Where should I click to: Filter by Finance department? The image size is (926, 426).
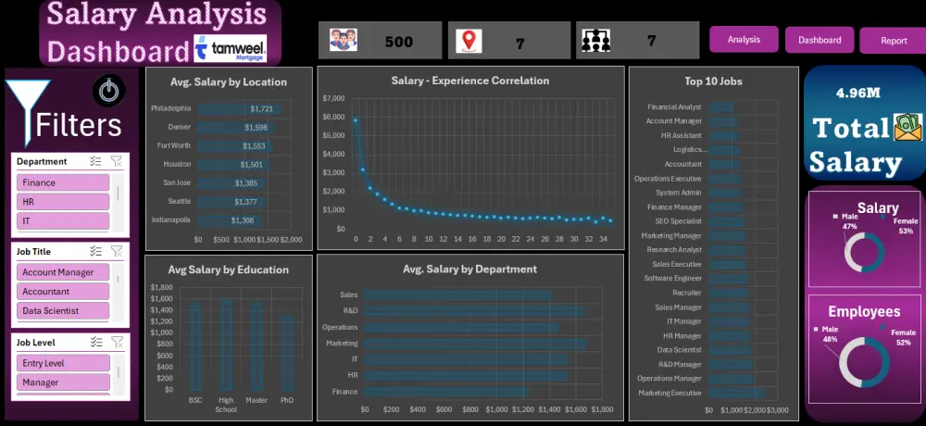[x=63, y=182]
